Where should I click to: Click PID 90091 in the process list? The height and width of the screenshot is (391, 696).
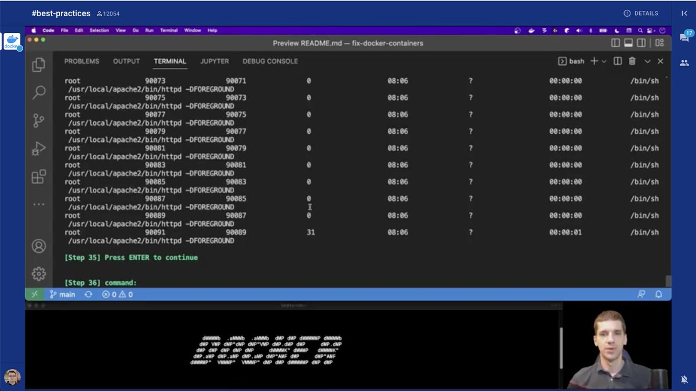(x=155, y=232)
